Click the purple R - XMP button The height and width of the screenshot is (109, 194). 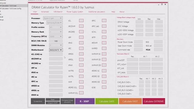(x=85, y=101)
